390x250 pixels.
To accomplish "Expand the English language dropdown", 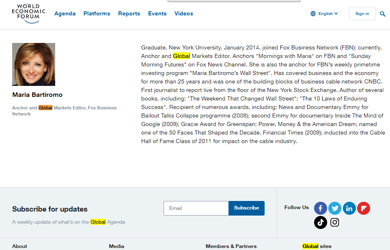I will click(328, 14).
